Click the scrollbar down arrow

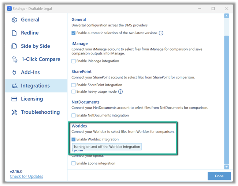coord(226,167)
